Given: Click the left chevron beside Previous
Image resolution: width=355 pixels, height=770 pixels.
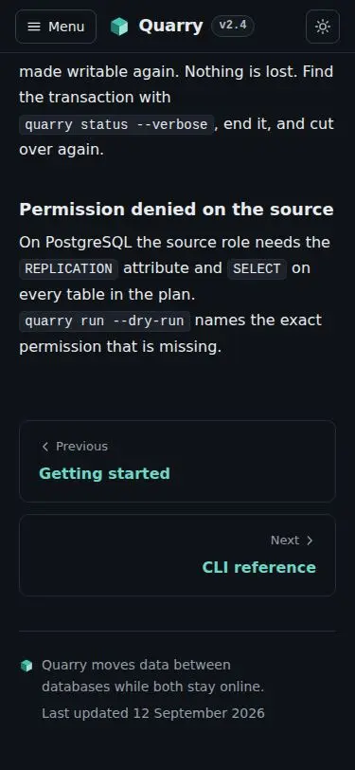Looking at the screenshot, I should tap(45, 447).
